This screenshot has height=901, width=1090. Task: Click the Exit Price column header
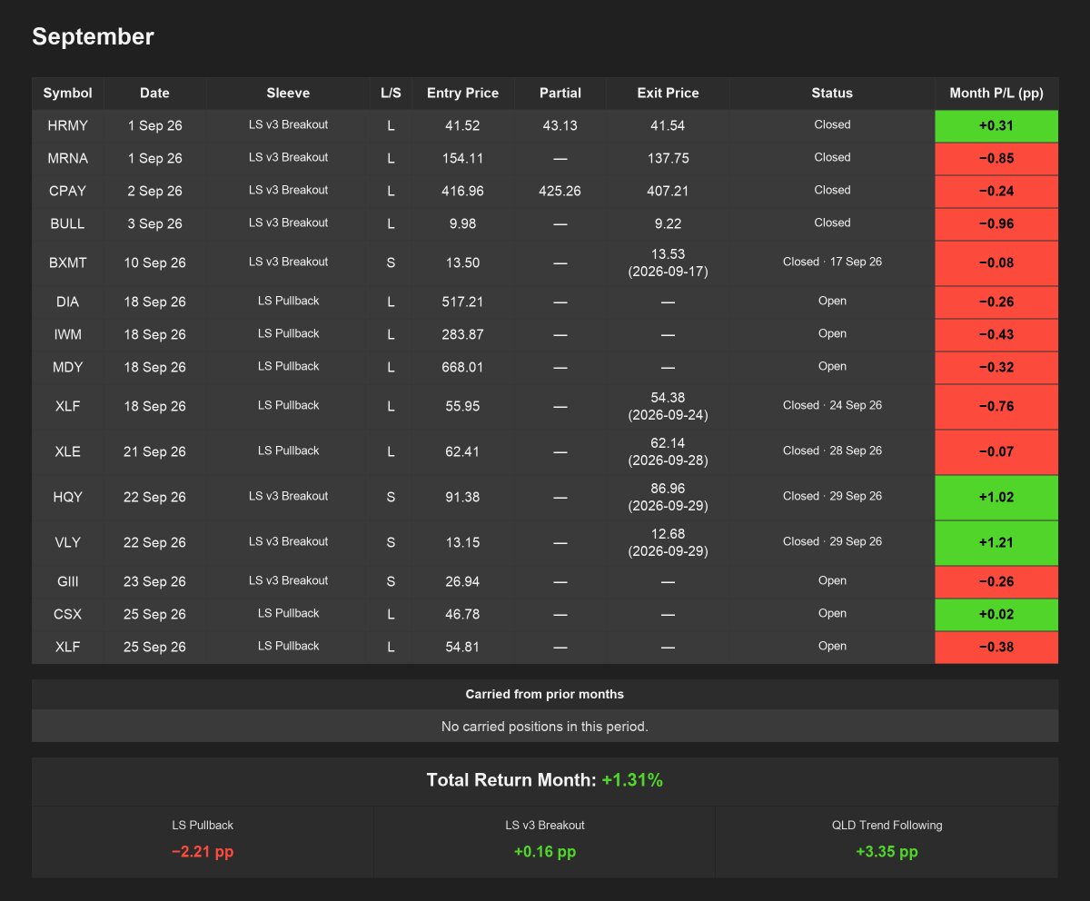tap(668, 93)
